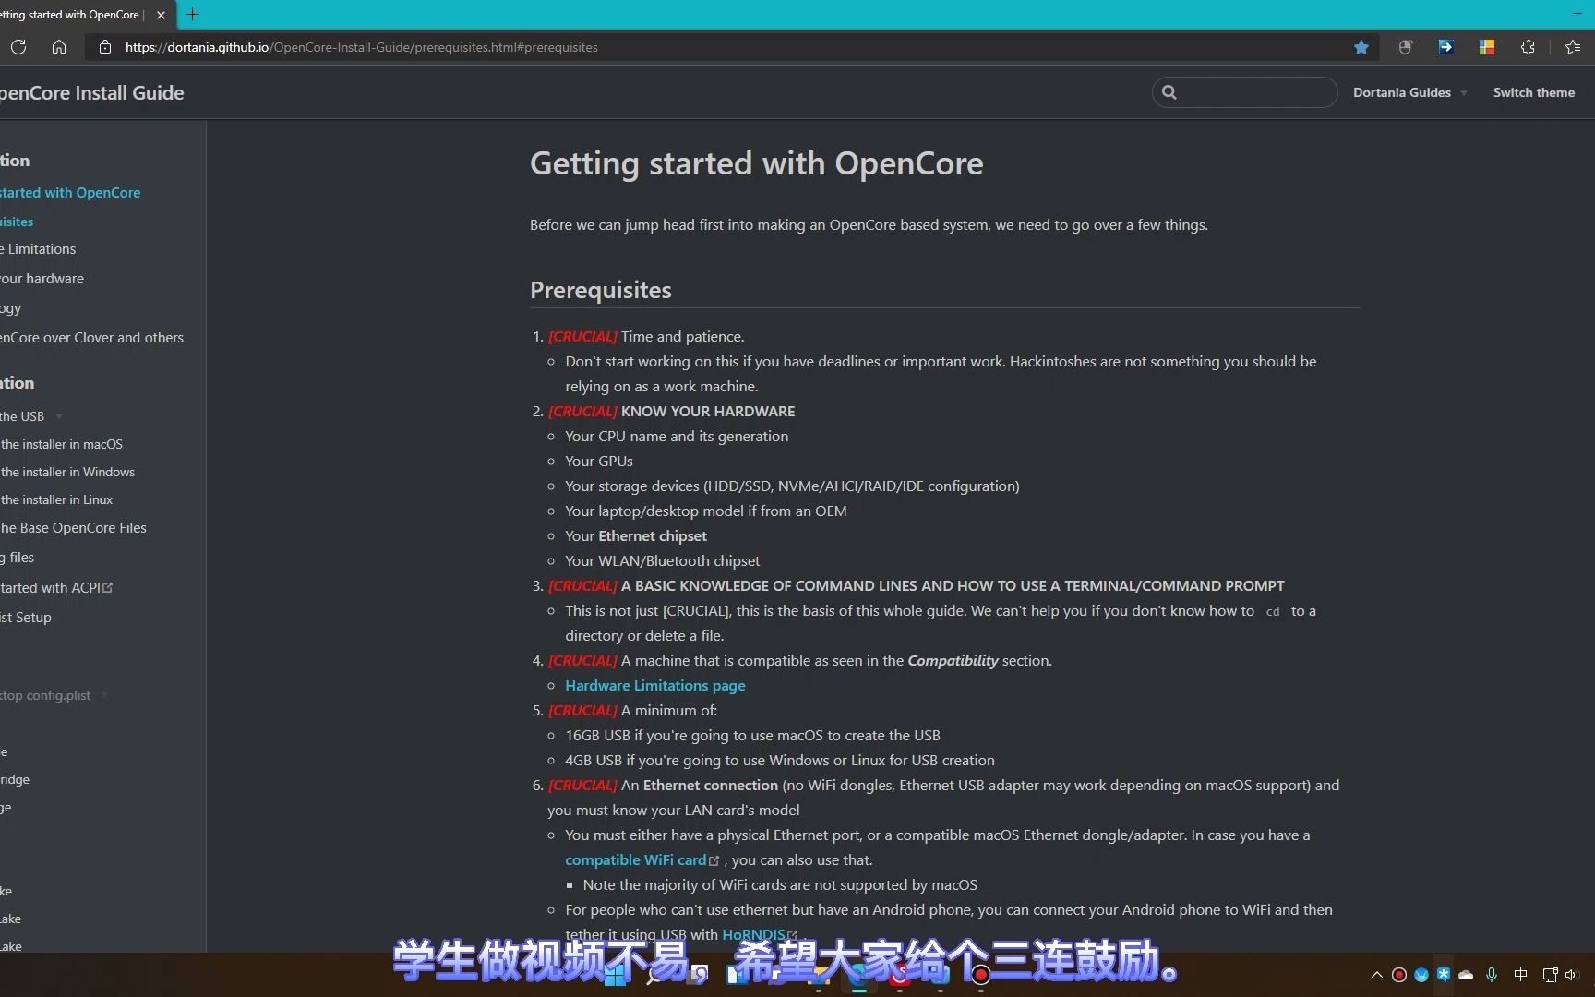
Task: Open the mouse gesture extension icon
Action: pos(1405,47)
